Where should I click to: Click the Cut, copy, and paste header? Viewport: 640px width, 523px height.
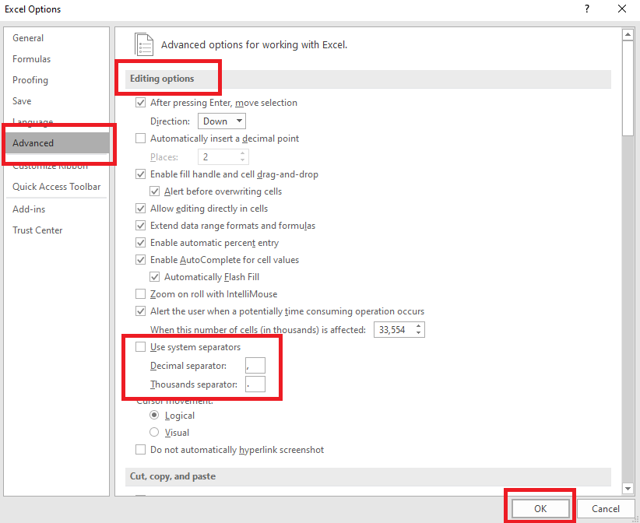pyautogui.click(x=173, y=476)
